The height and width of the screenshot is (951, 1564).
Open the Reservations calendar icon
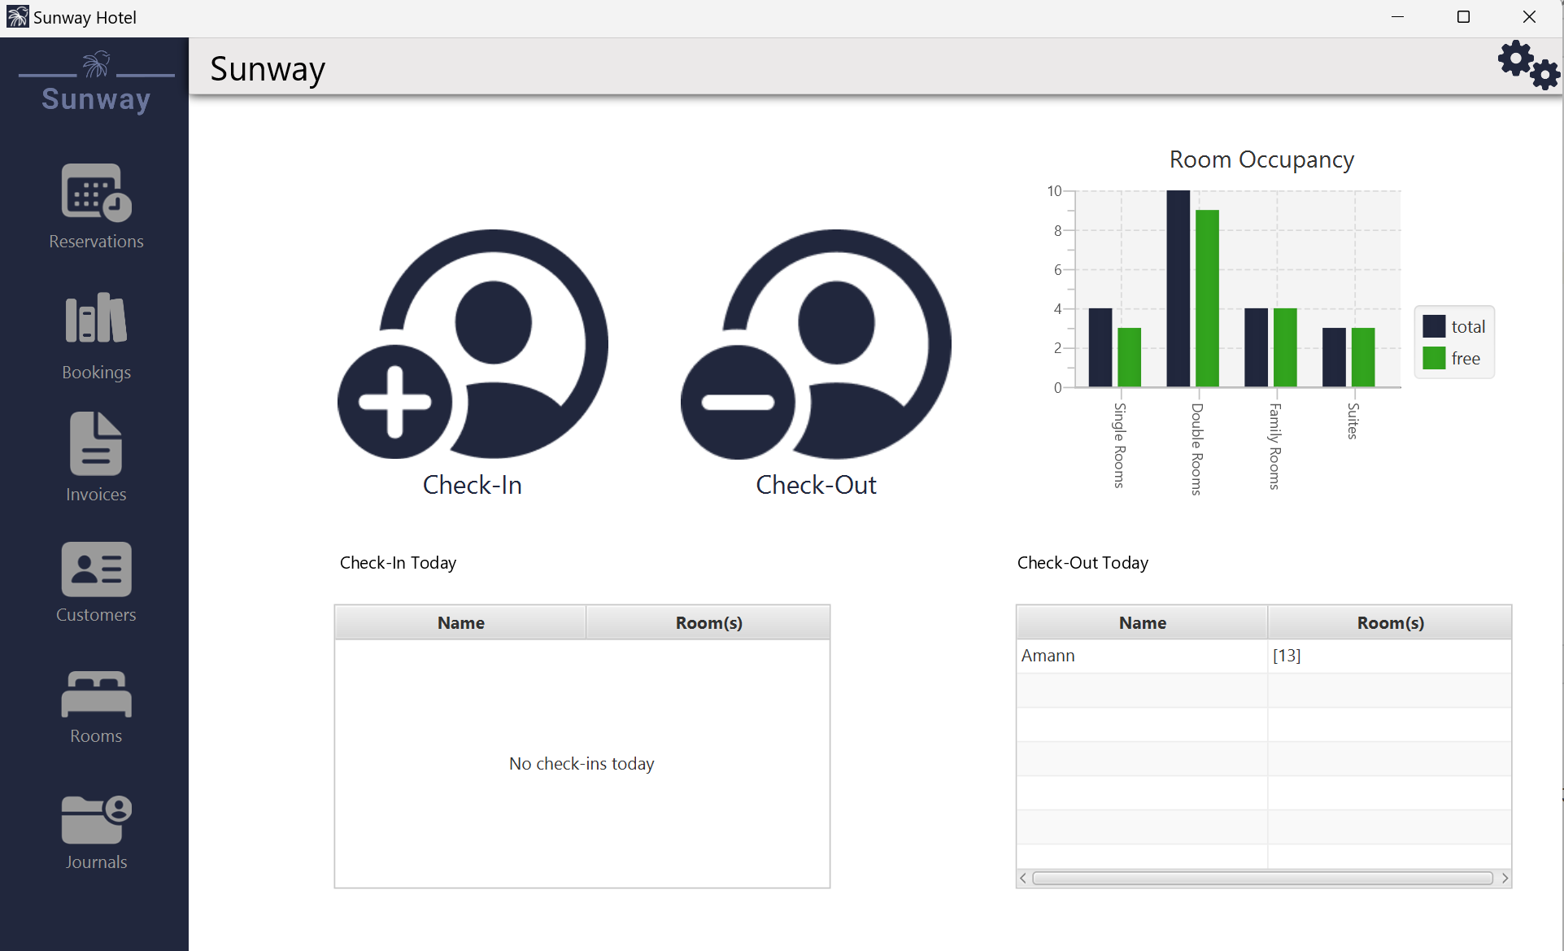pos(96,193)
